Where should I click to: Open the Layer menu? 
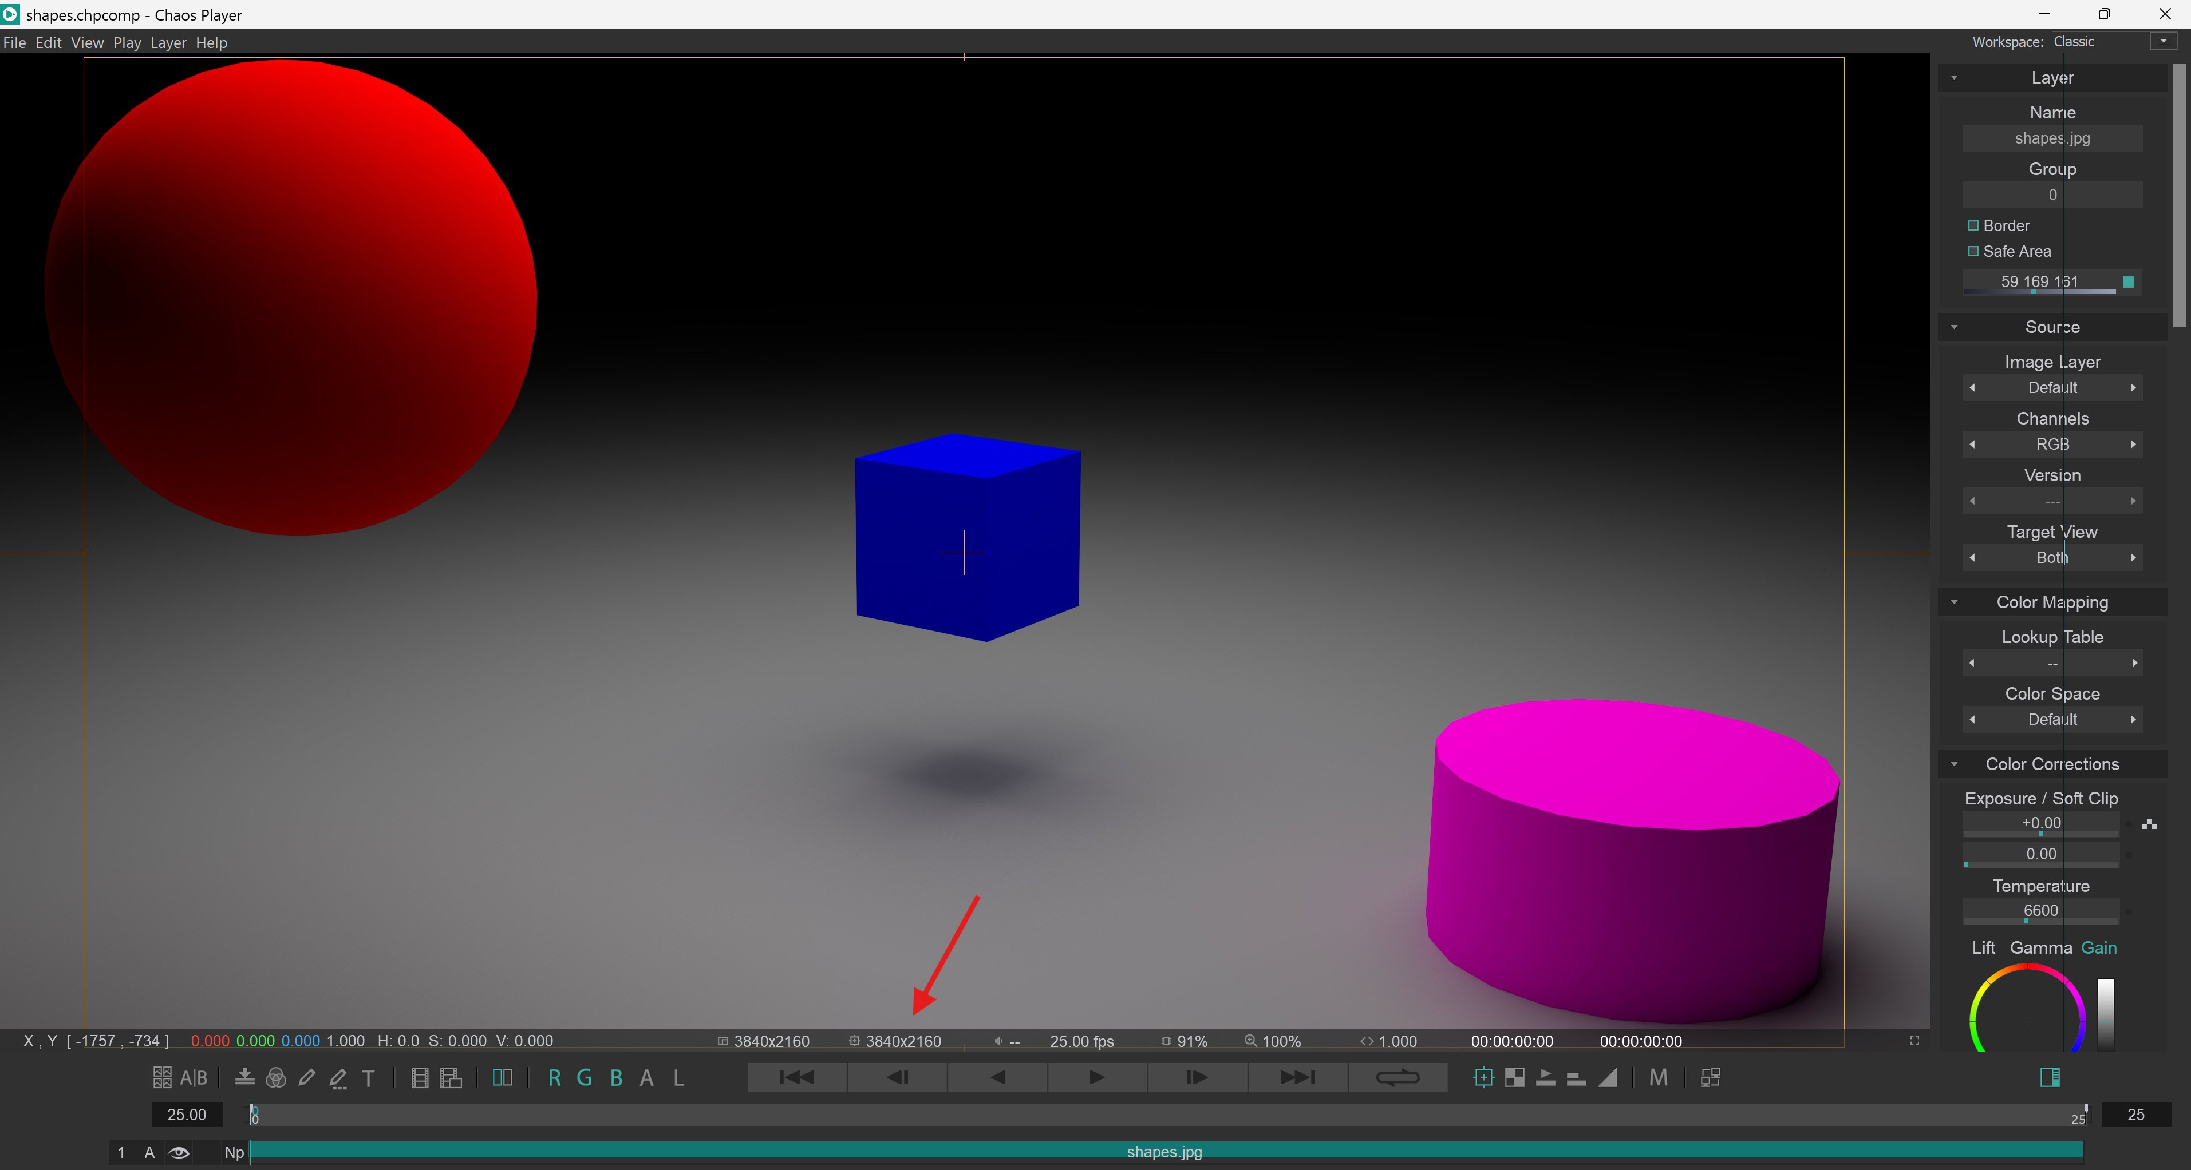coord(168,42)
